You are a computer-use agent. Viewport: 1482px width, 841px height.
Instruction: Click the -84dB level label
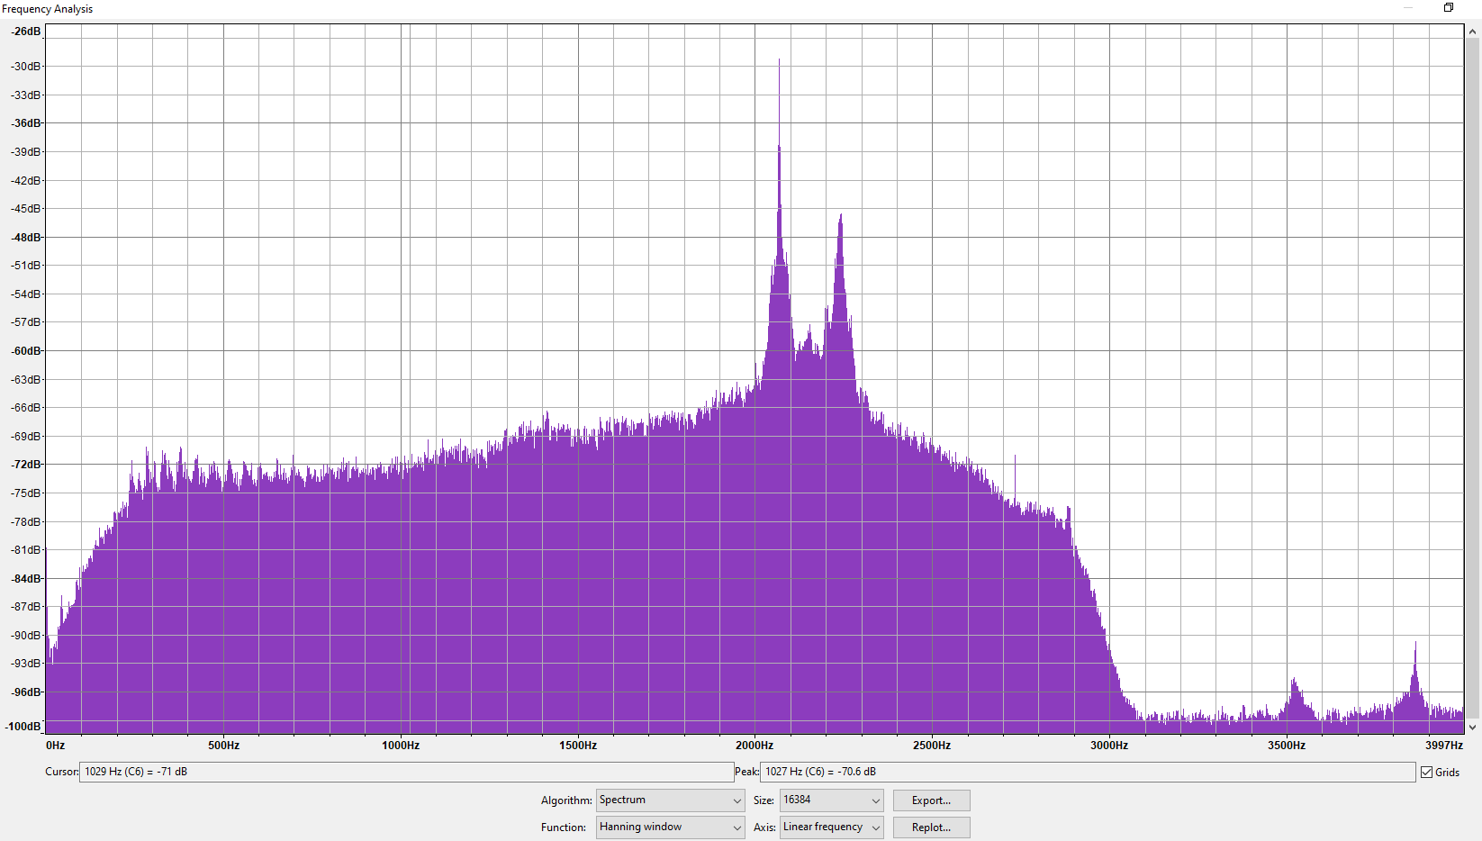coord(26,578)
